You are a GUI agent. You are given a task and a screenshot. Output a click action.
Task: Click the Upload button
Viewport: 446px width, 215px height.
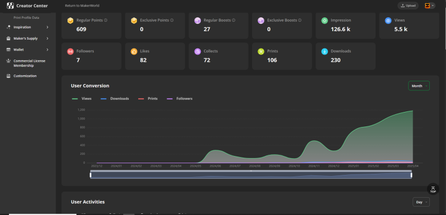(408, 6)
